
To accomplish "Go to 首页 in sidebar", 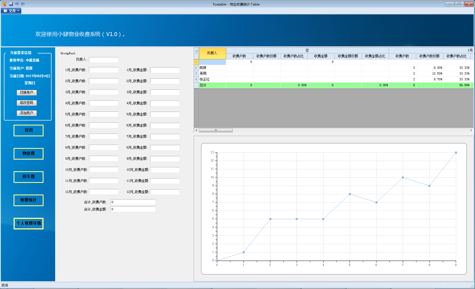I will [29, 130].
